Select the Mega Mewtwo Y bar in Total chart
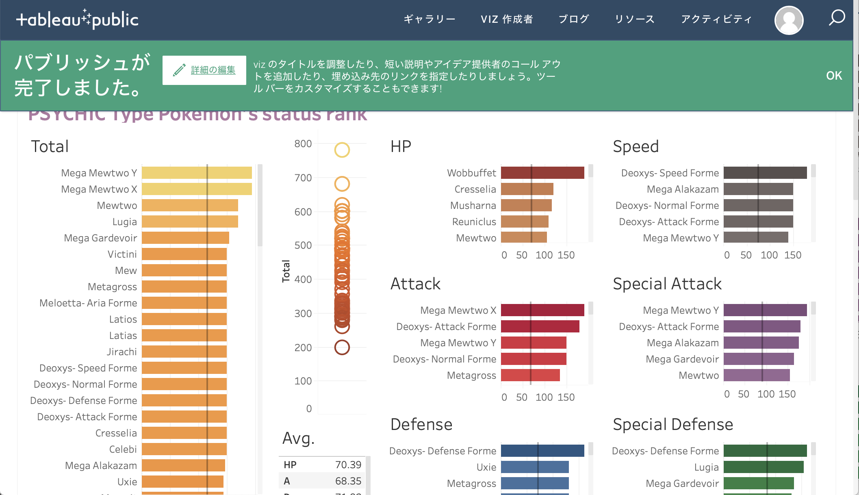Viewport: 859px width, 495px height. click(196, 172)
